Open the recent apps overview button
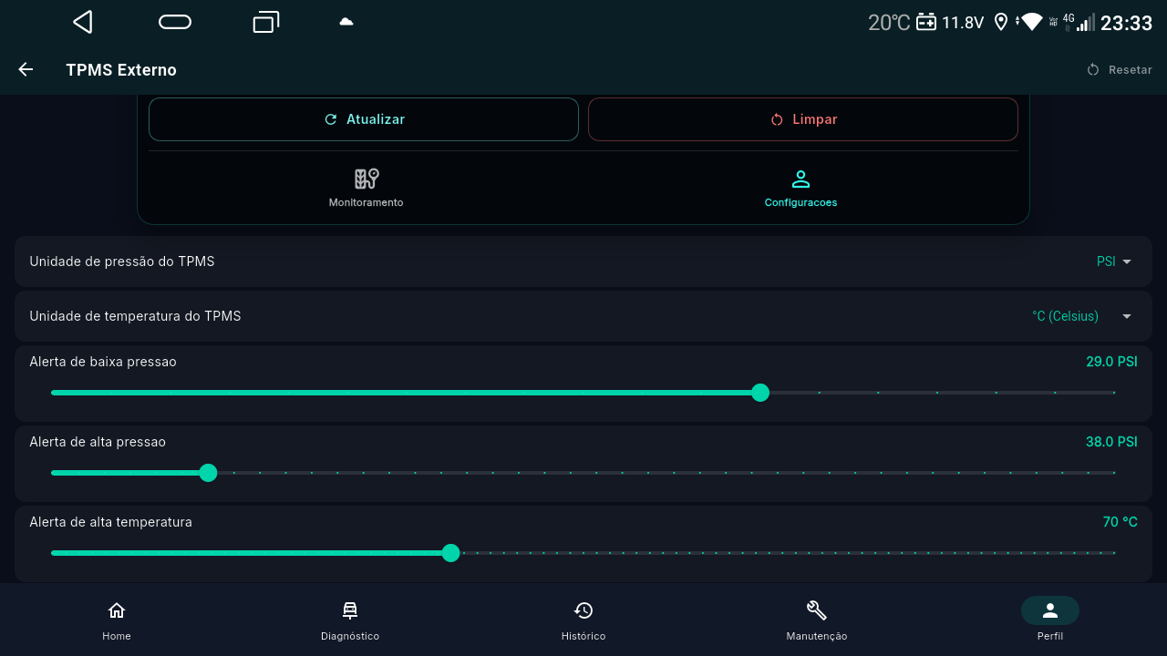 pyautogui.click(x=265, y=22)
